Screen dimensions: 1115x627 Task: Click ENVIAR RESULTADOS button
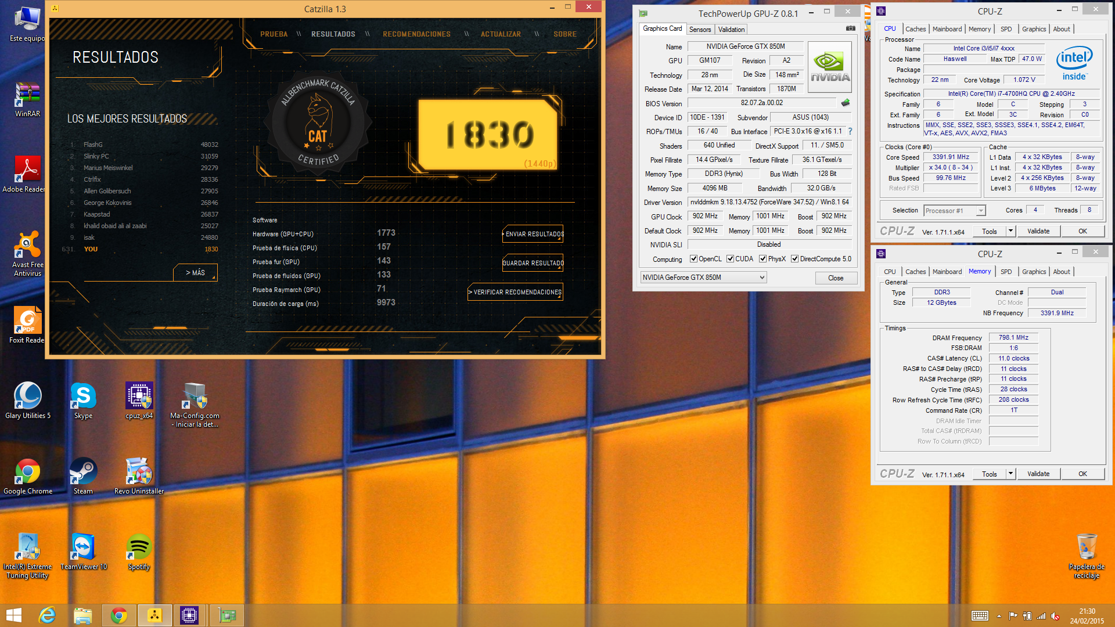[533, 234]
